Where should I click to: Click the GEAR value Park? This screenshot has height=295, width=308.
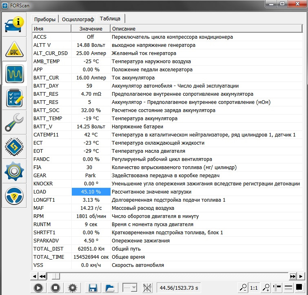coord(90,175)
